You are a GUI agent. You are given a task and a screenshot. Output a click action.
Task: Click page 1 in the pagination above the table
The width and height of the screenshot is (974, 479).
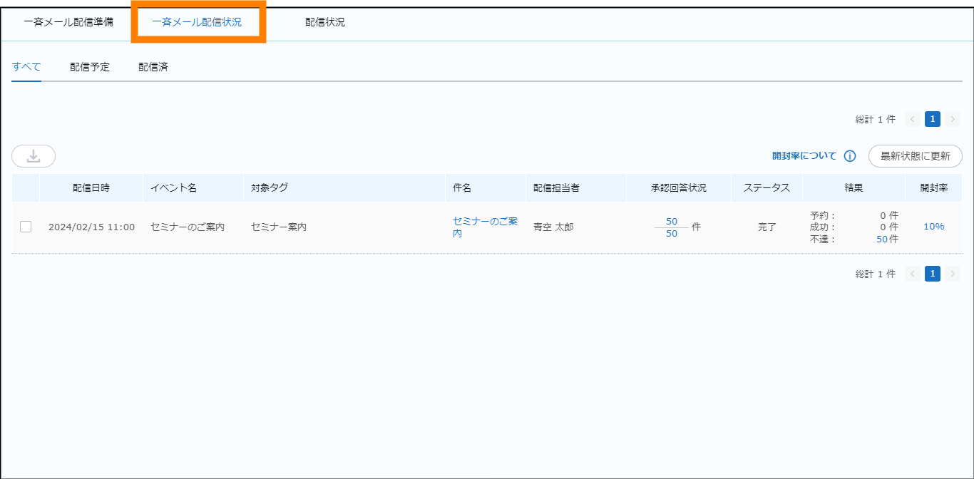click(x=932, y=119)
